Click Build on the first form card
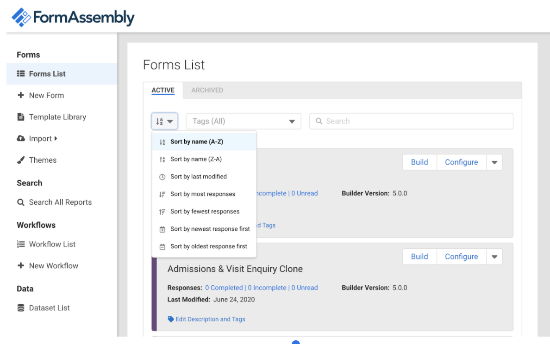Viewport: 550px width, 344px height. tap(419, 162)
